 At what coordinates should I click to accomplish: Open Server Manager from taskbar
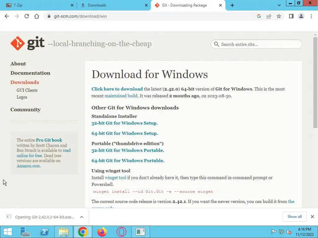(25, 232)
